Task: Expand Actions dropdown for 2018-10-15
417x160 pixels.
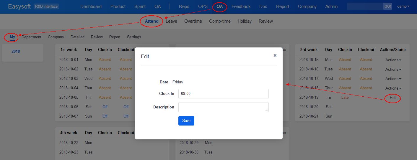Action: pyautogui.click(x=393, y=60)
